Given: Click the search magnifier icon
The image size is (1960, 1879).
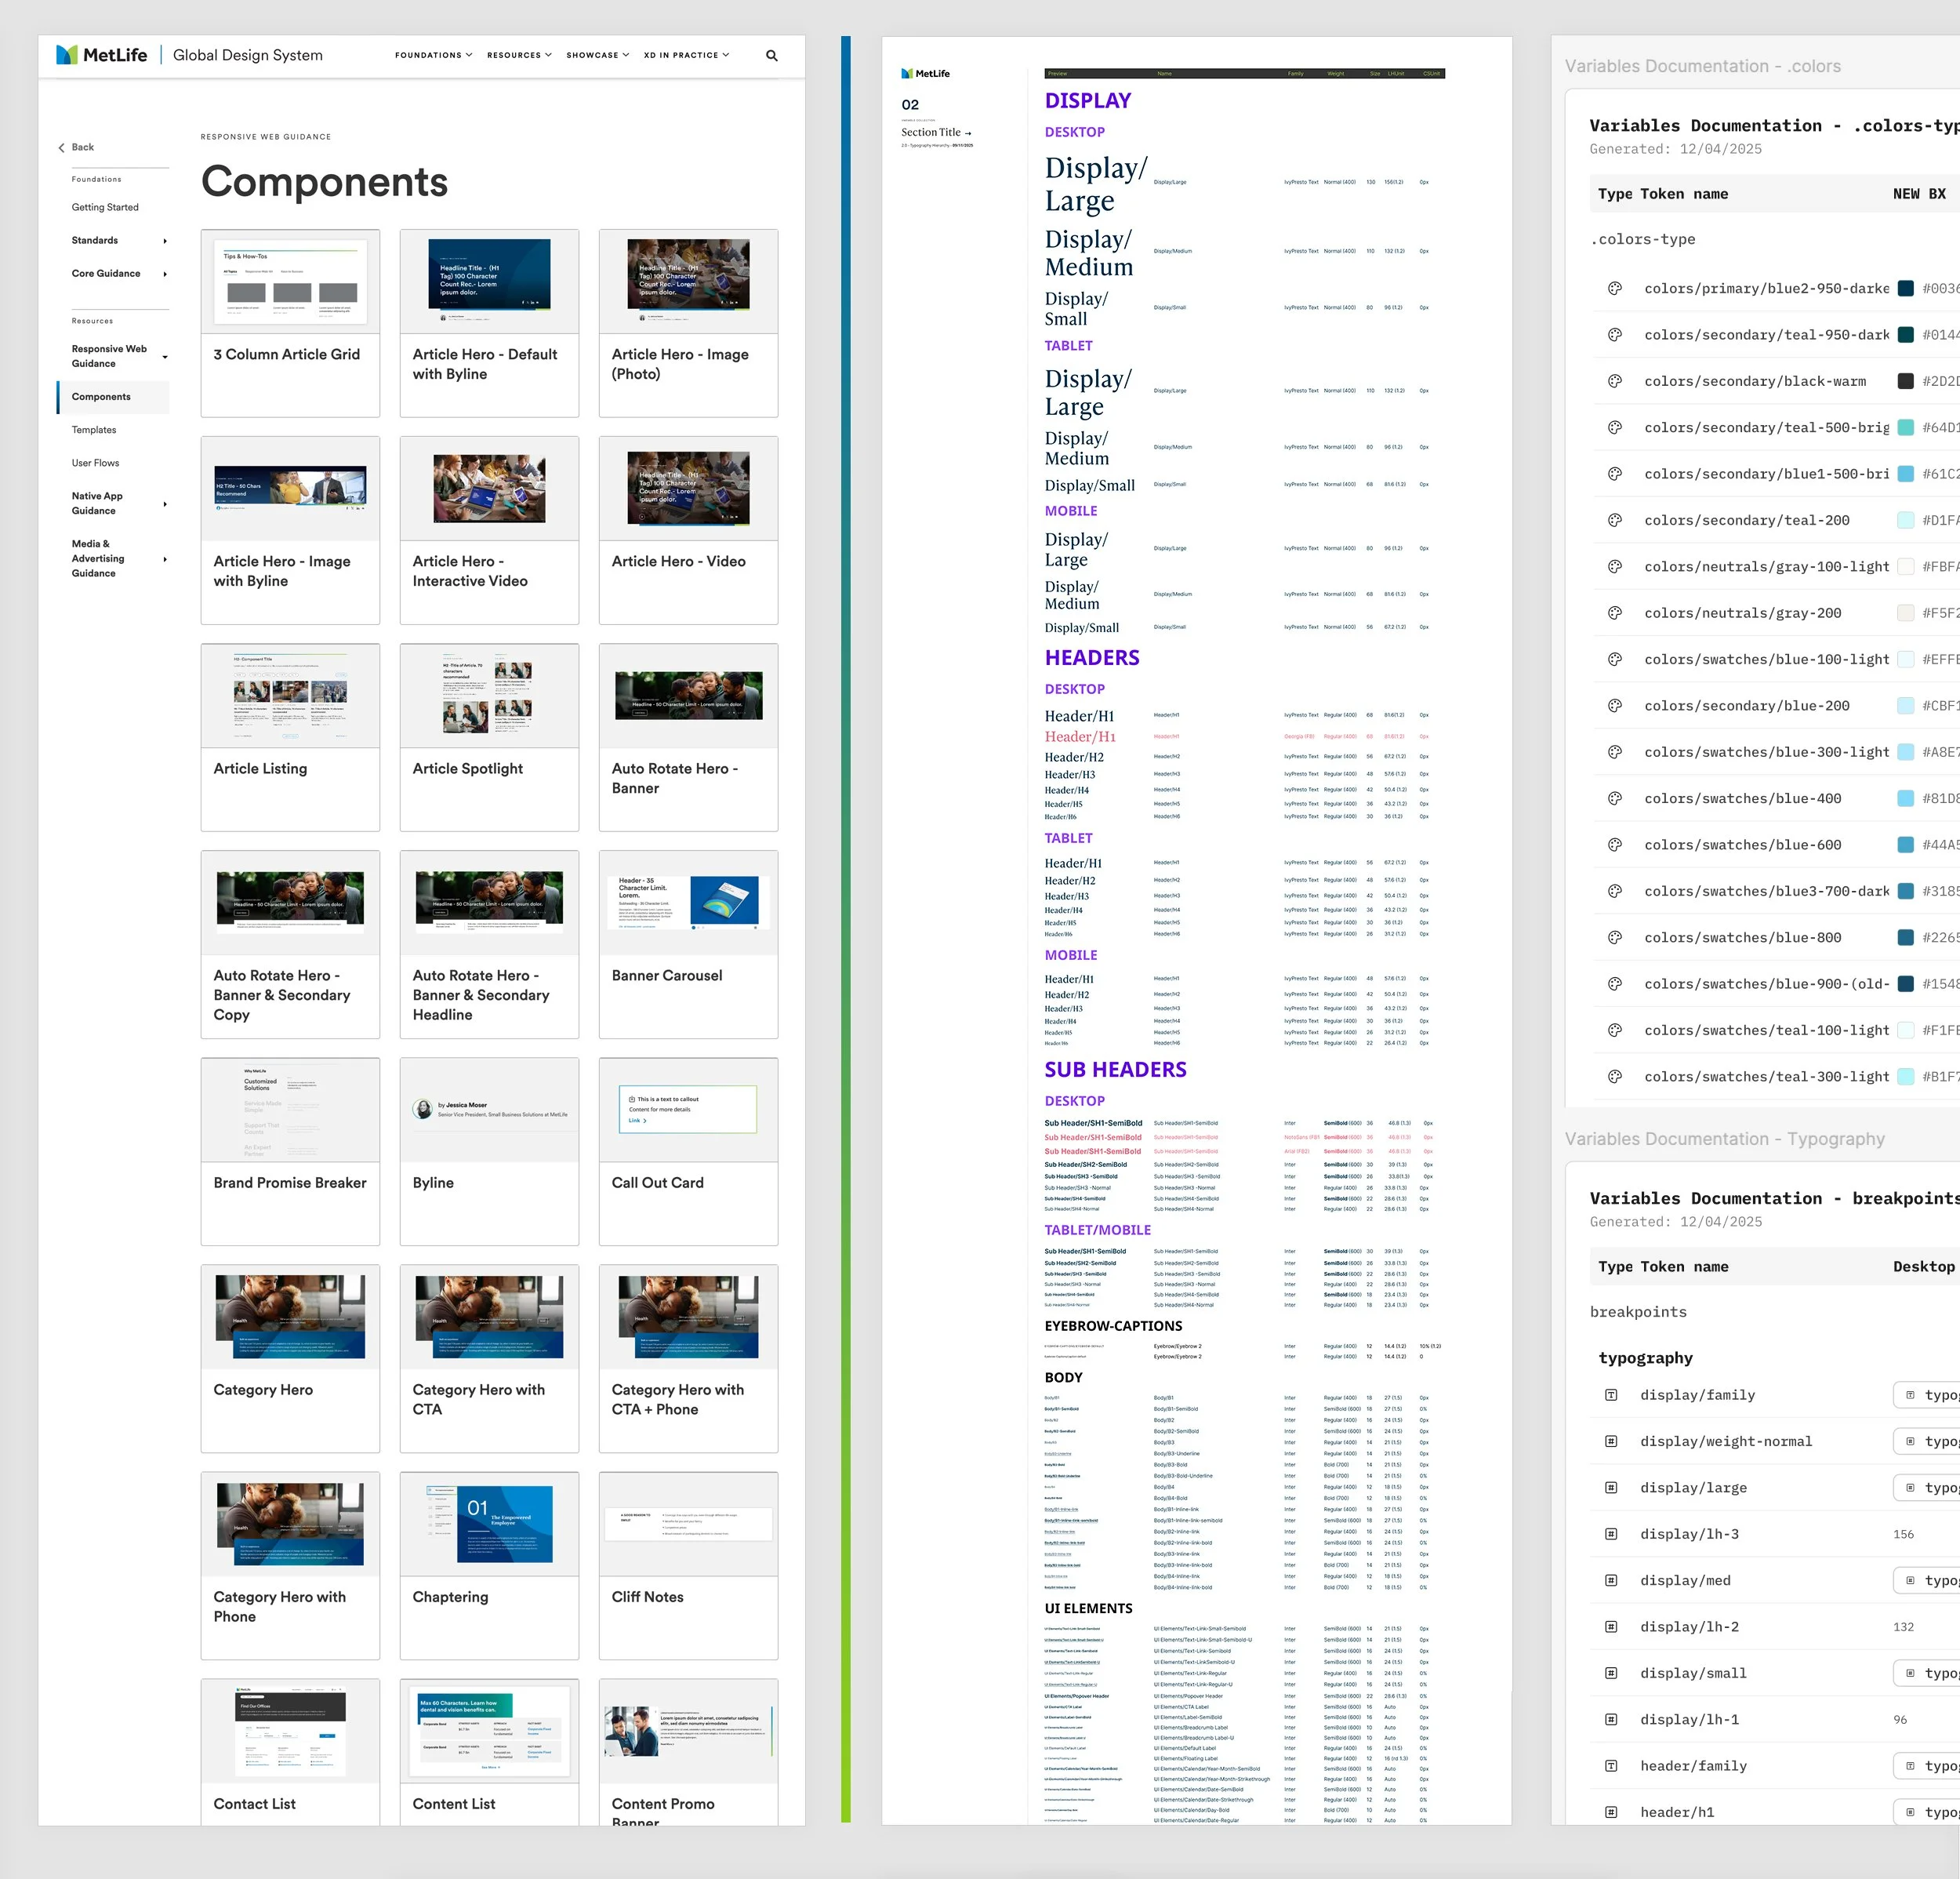Looking at the screenshot, I should coord(771,56).
